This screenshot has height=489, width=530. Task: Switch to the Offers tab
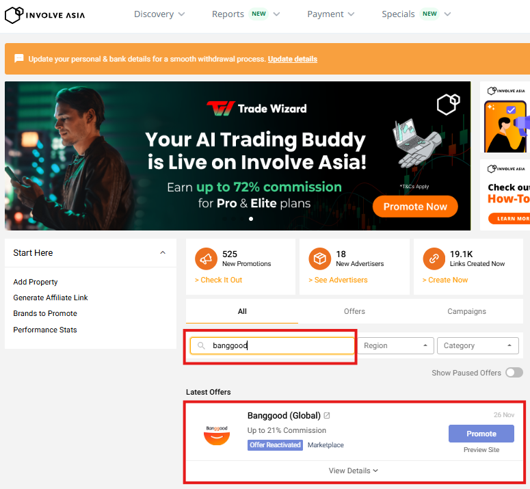pos(354,311)
